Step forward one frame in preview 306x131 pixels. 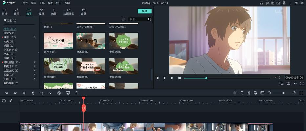[x=165, y=78]
